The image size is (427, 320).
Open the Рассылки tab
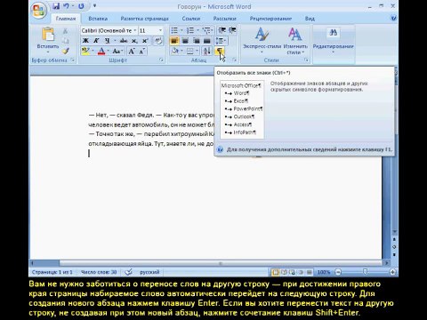pos(224,19)
